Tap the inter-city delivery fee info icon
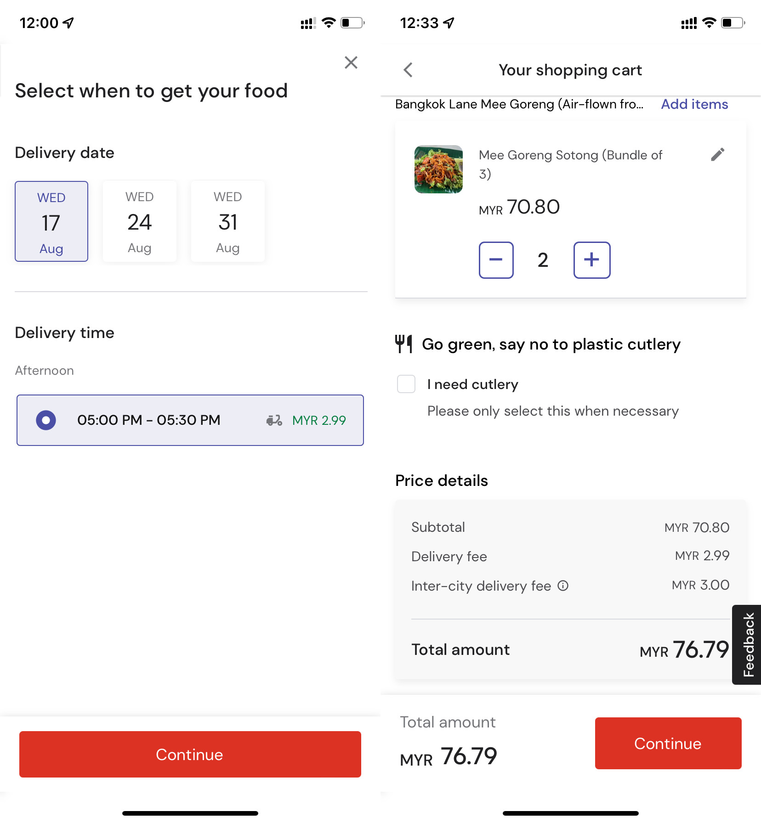Screen dimensions: 761x823 563,586
